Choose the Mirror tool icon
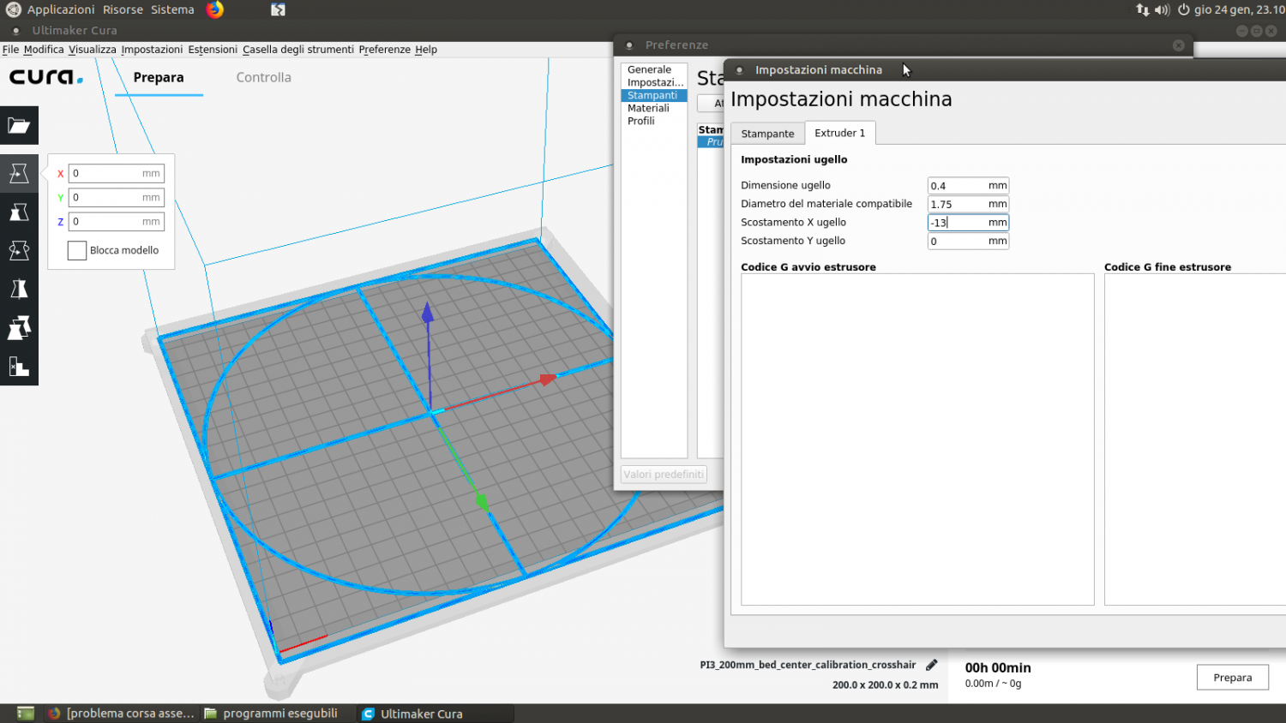The image size is (1286, 723). click(19, 289)
